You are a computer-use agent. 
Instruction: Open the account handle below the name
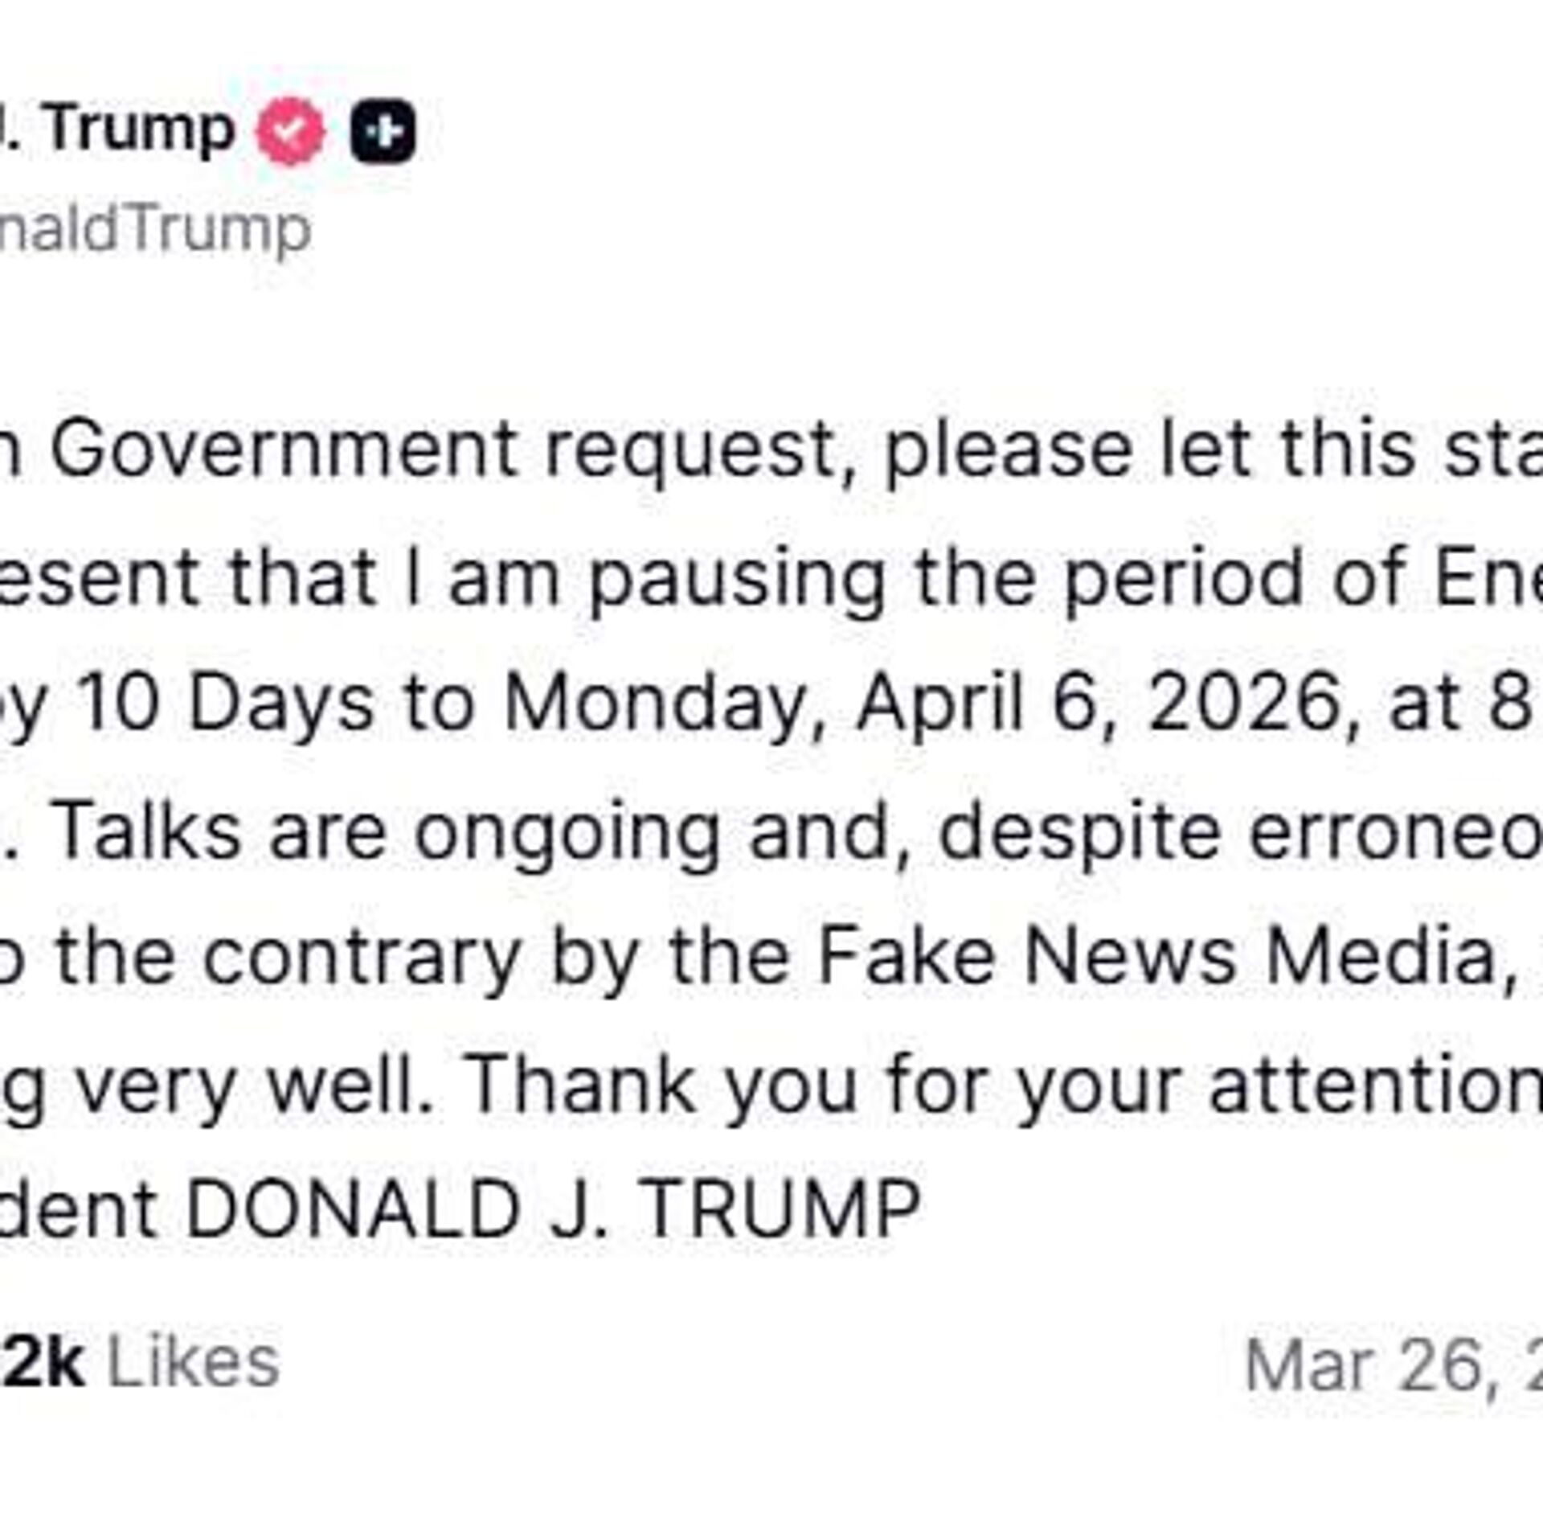click(x=153, y=230)
